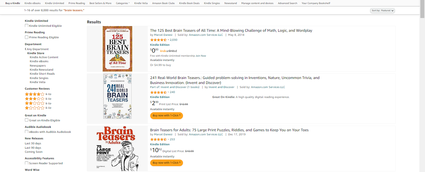Viewport: 425px width, 172px height.
Task: Click the star rating of Brain Teasers for Adults
Action: point(158,139)
